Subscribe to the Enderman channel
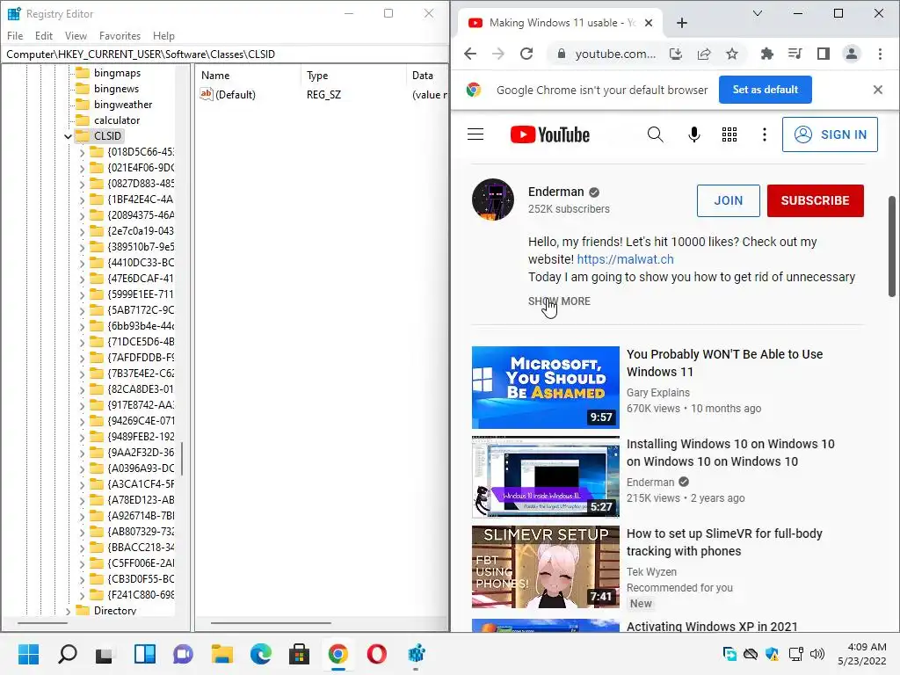The width and height of the screenshot is (900, 675). pyautogui.click(x=815, y=200)
